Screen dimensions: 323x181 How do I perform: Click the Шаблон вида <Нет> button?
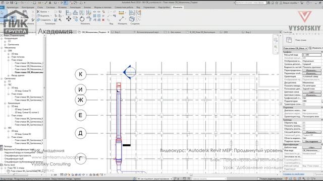tap(311, 147)
